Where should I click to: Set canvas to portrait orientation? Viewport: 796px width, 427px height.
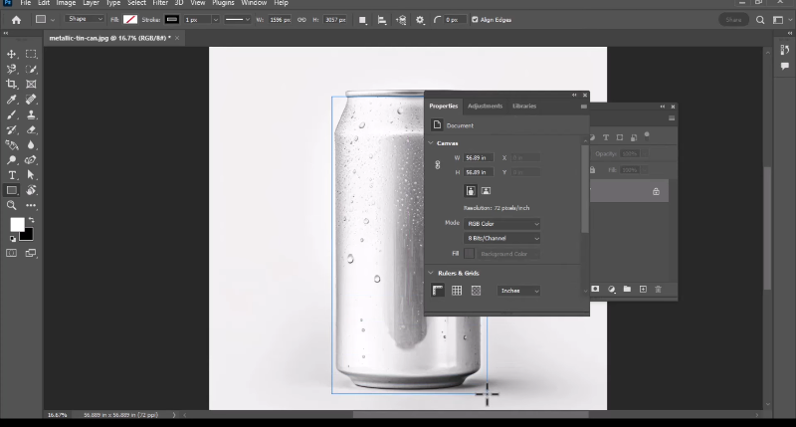click(x=470, y=190)
